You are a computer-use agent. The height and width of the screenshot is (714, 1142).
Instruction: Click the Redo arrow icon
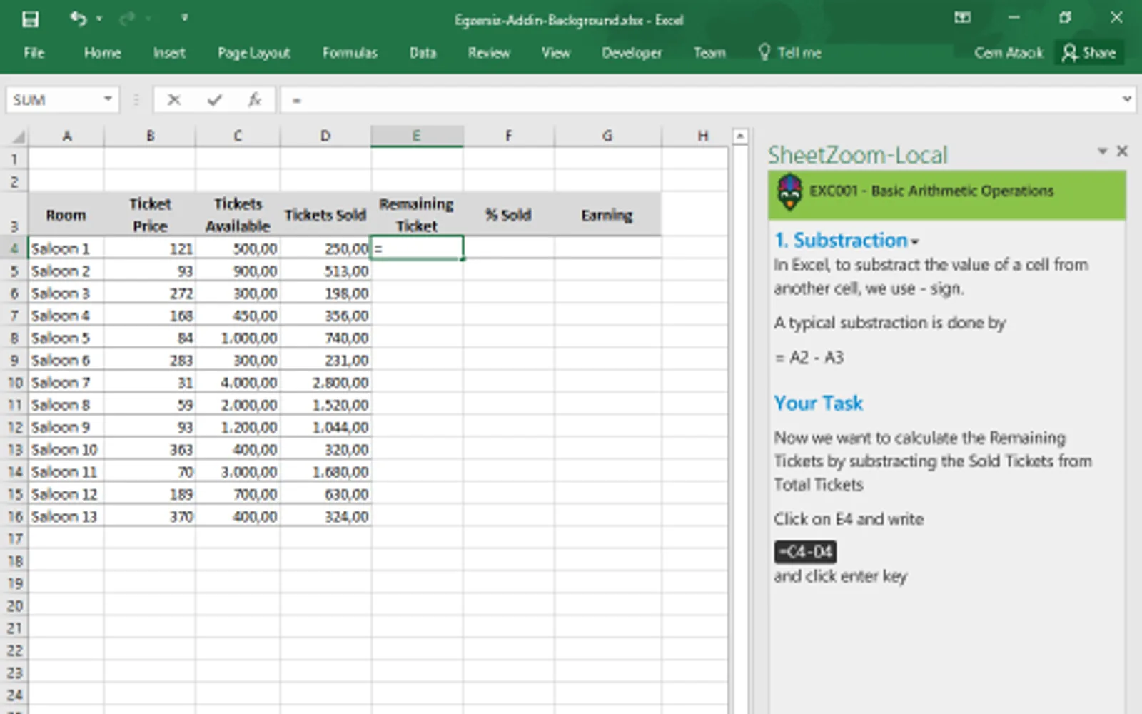(127, 19)
